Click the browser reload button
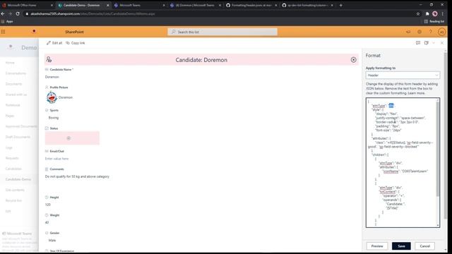Viewport: 452px width, 254px height. 18,13
